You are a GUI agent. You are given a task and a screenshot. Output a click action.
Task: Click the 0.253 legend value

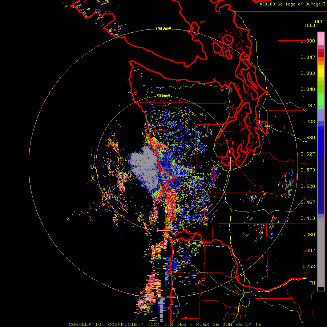coord(308,267)
